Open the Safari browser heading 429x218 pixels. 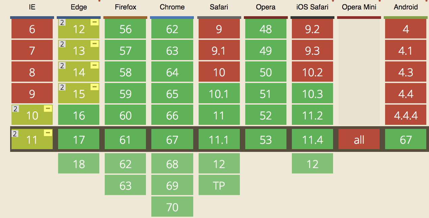point(219,7)
